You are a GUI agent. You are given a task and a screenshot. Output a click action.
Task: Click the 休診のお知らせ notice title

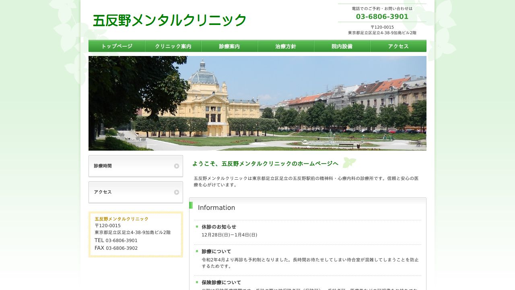pyautogui.click(x=219, y=227)
